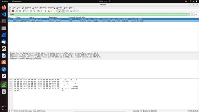The height and width of the screenshot is (112, 199).
Task: Open the View menu
Action: tap(19, 8)
